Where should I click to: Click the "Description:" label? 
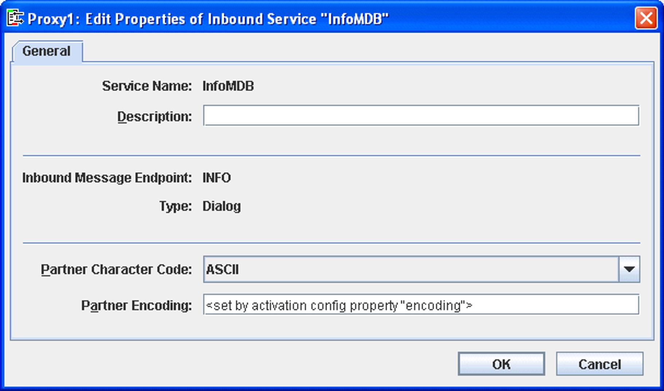[154, 117]
